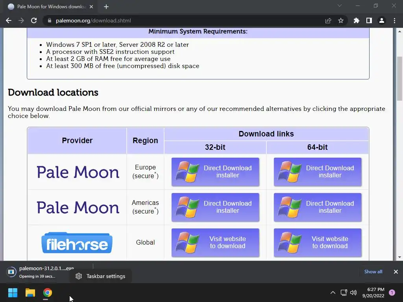The image size is (403, 302).
Task: Open File Explorer from the taskbar
Action: pos(30,293)
